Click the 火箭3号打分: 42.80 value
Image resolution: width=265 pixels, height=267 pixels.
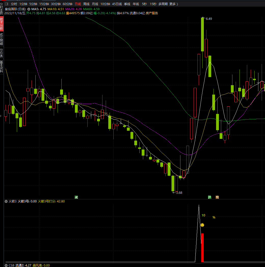pos(51,201)
